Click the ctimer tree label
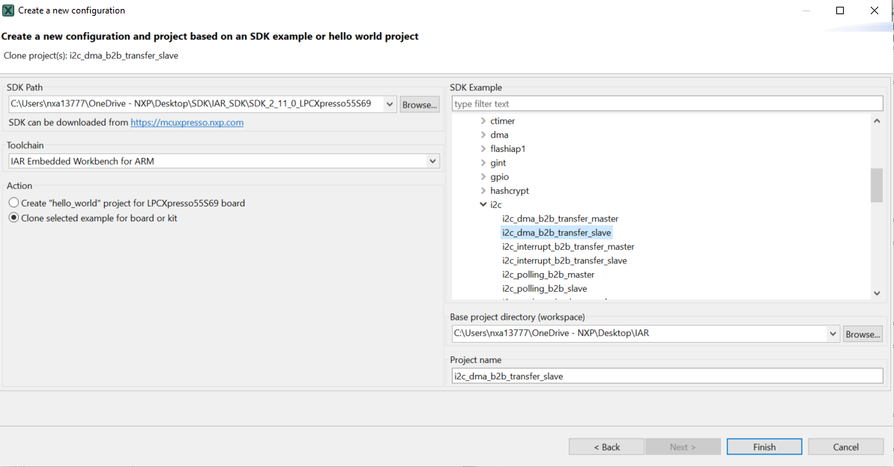 [502, 120]
